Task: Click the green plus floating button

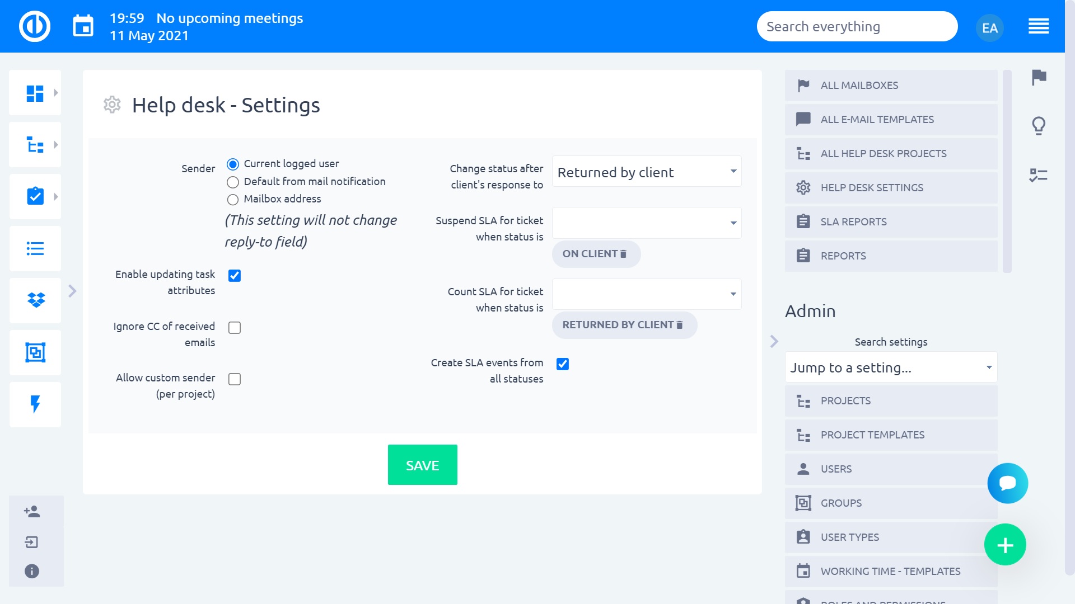Action: click(x=1005, y=545)
